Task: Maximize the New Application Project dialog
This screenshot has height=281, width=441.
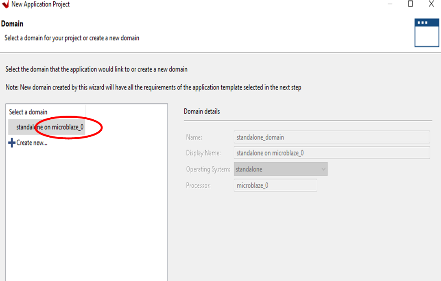Action: pos(410,4)
